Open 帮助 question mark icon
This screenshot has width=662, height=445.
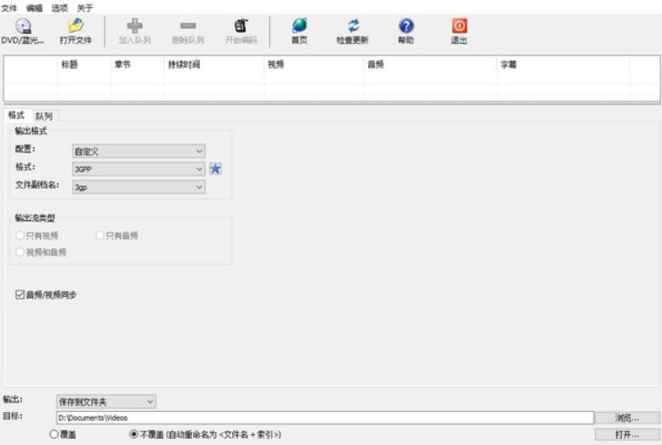click(406, 26)
